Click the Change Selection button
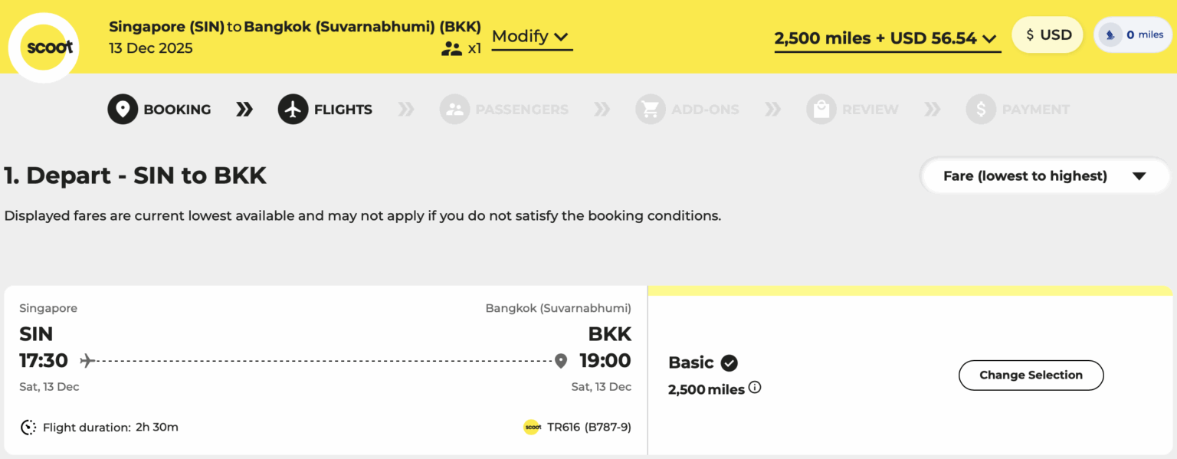 [1031, 375]
